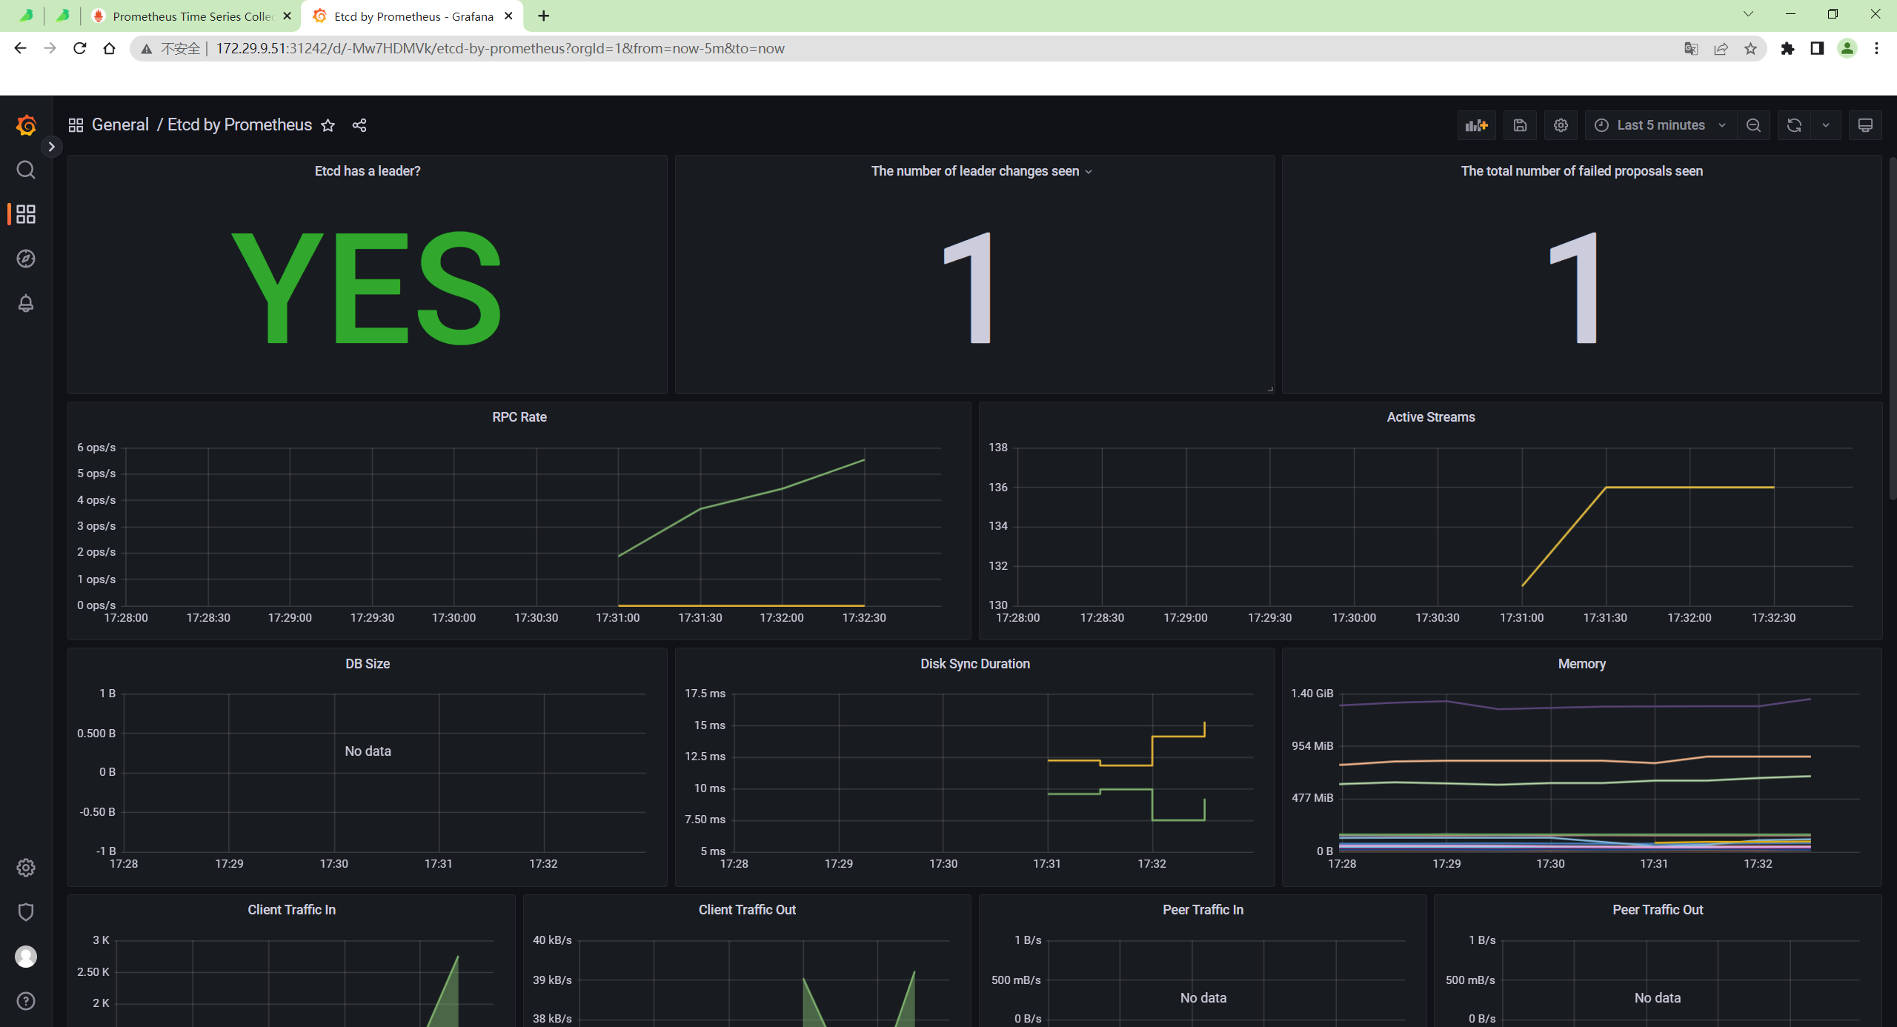Click the Etcd has a leader? panel title
This screenshot has height=1027, width=1897.
tap(368, 171)
